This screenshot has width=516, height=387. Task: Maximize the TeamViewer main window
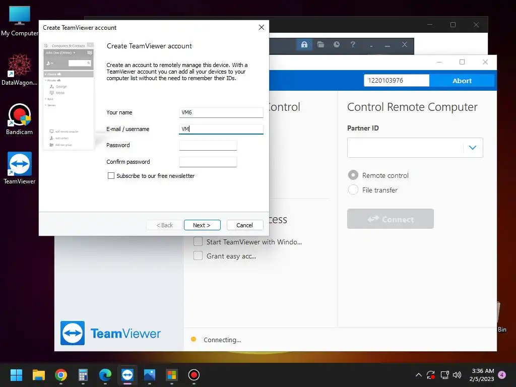[462, 62]
